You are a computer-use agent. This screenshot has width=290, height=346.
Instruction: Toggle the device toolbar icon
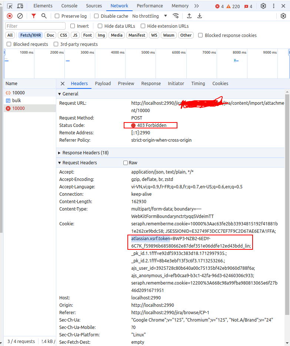pos(20,6)
